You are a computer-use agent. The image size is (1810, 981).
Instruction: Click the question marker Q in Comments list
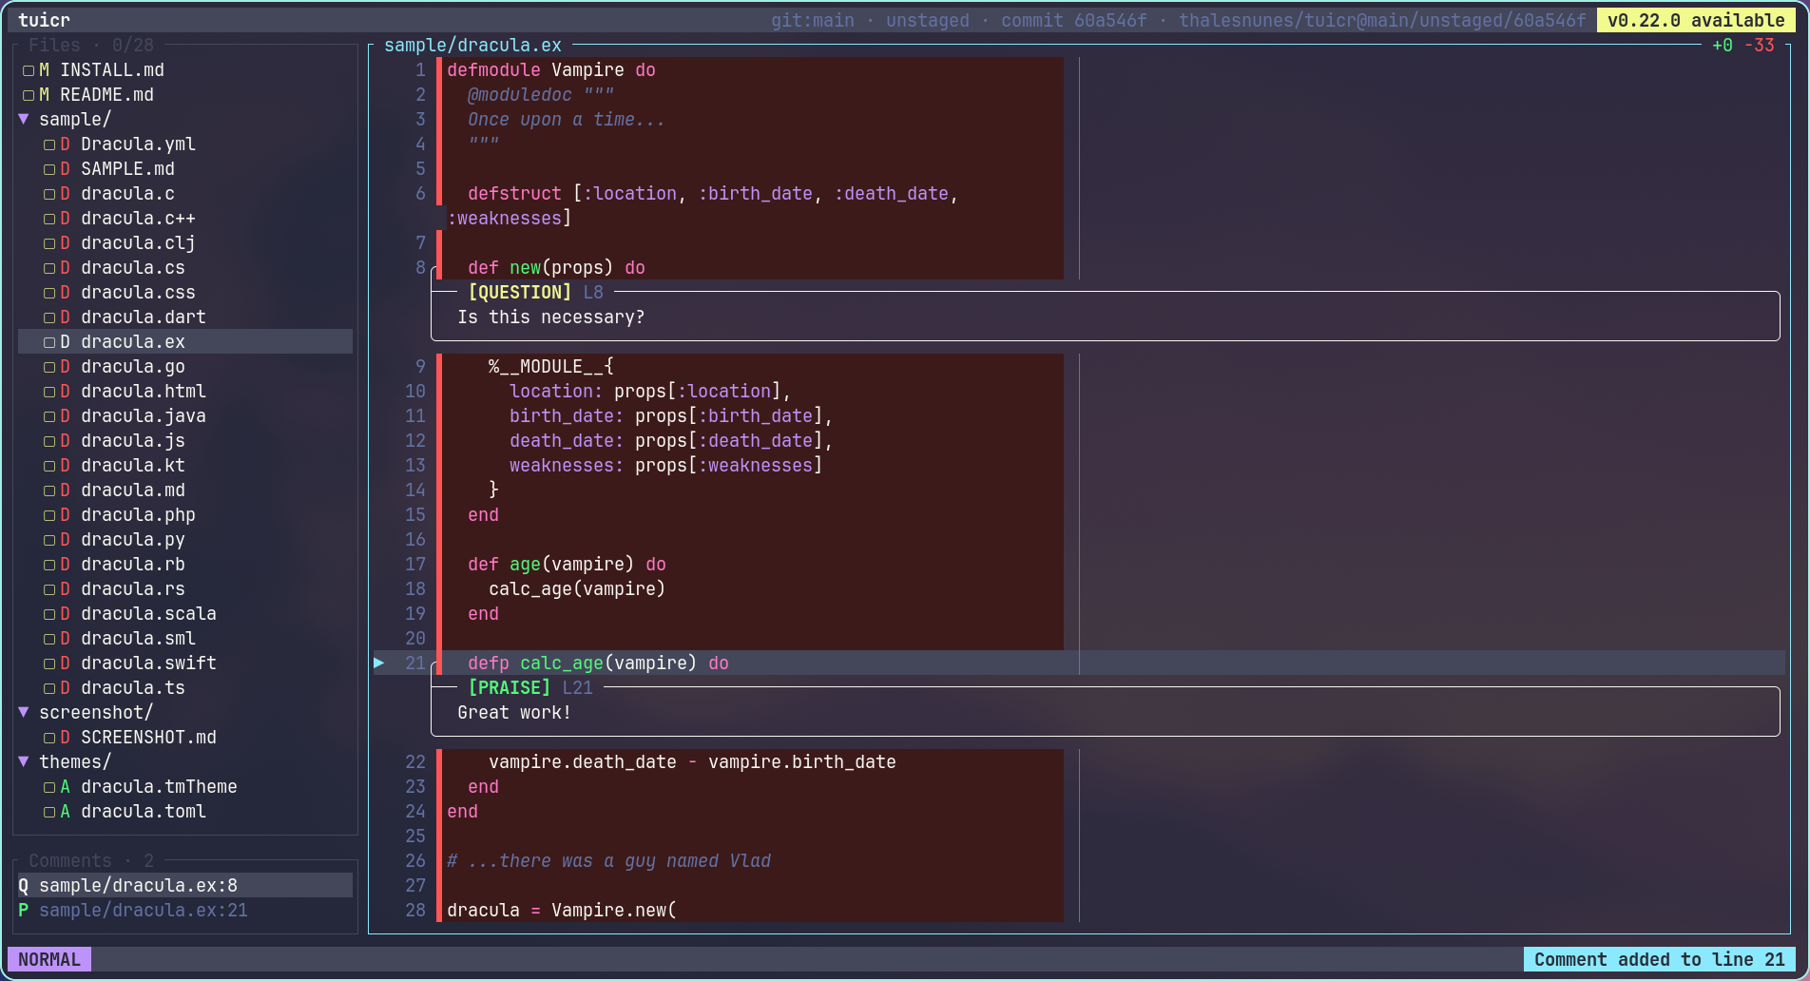pyautogui.click(x=24, y=886)
